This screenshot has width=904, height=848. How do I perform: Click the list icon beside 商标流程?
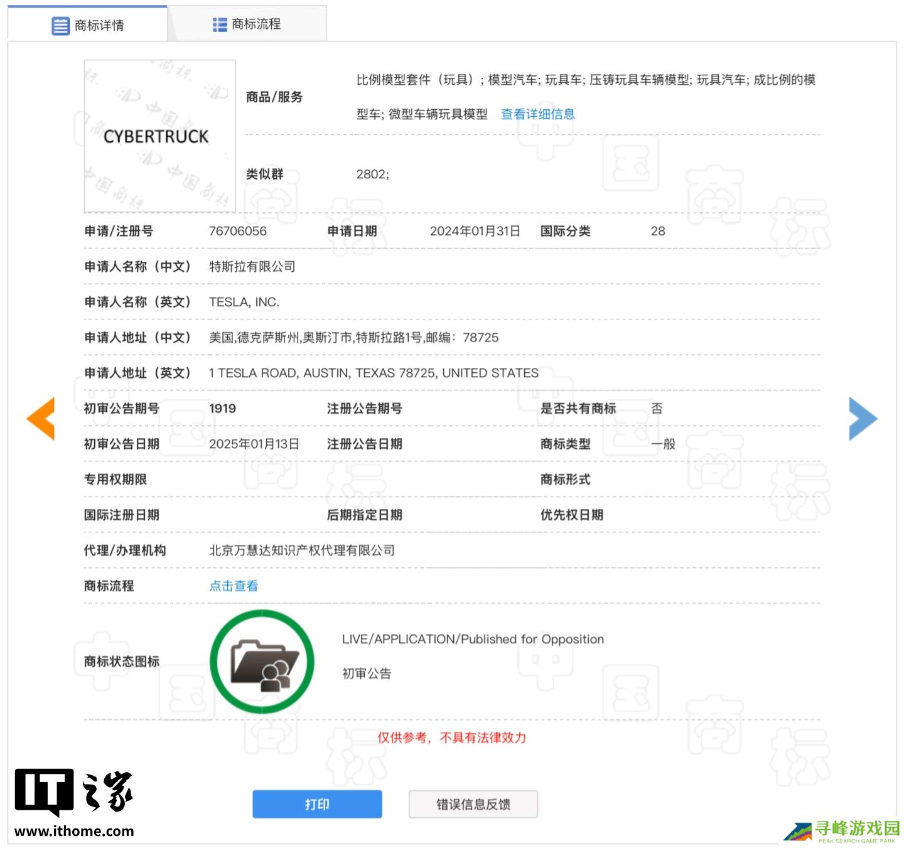220,24
